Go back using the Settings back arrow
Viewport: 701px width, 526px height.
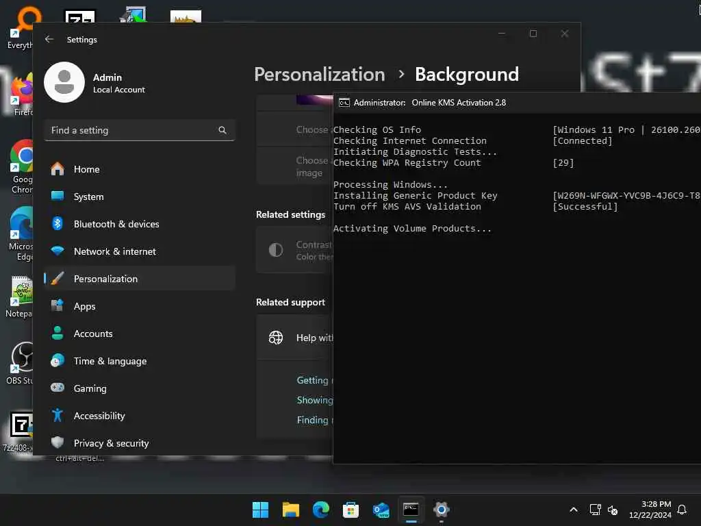tap(49, 39)
